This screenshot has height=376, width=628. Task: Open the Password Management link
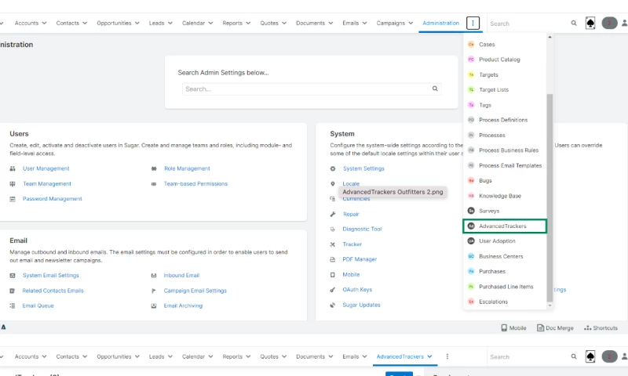(52, 199)
